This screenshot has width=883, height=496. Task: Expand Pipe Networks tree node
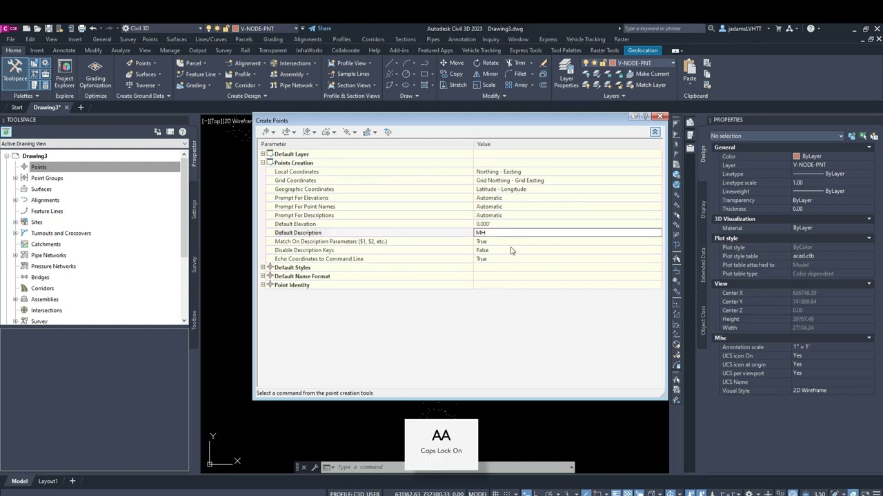click(x=15, y=255)
